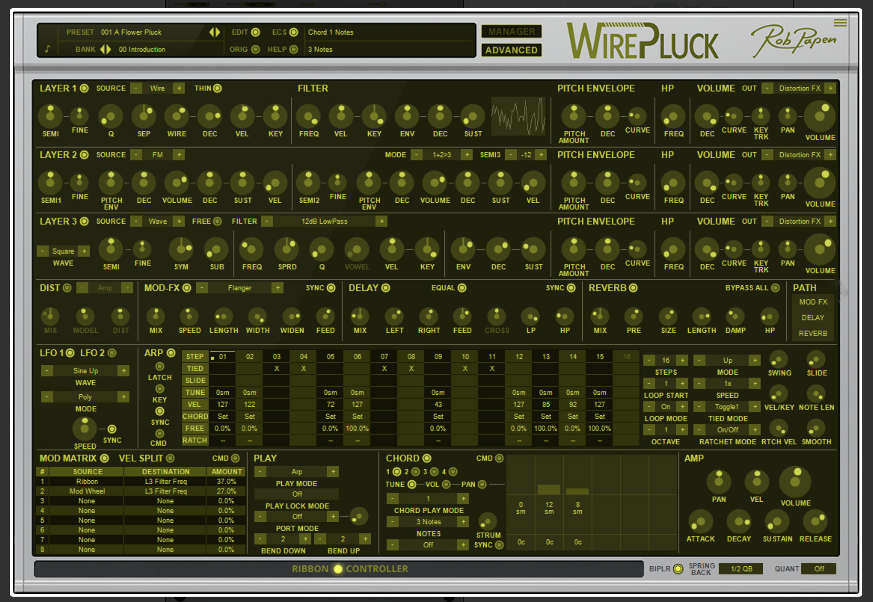Click the EDIT icon
Screen dimensions: 873x602
click(x=255, y=32)
